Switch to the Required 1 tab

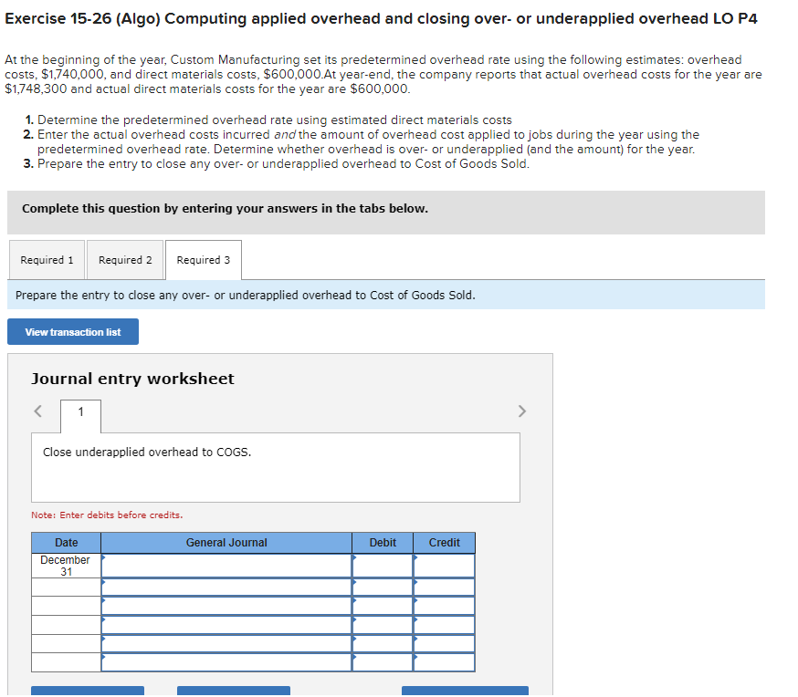[46, 259]
